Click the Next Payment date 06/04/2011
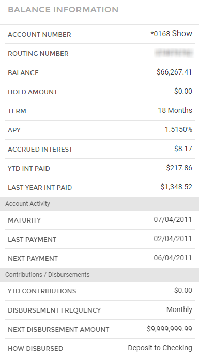Viewport: 199px width, 355px height. coord(173,258)
